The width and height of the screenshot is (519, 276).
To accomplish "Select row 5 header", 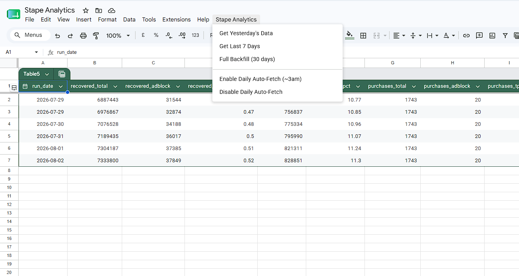I will pyautogui.click(x=9, y=136).
